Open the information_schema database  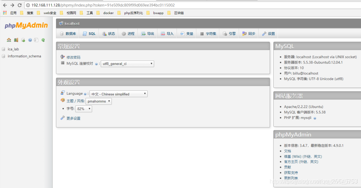pyautogui.click(x=25, y=56)
